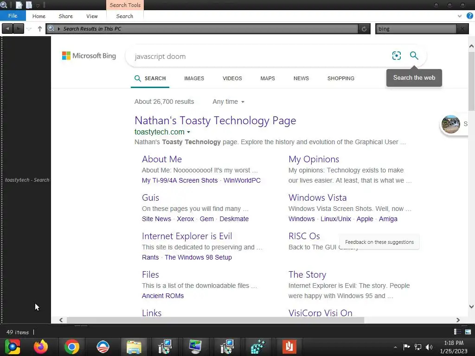Select the Search Tools contextual tab
Screen dimensions: 475x356
[125, 5]
